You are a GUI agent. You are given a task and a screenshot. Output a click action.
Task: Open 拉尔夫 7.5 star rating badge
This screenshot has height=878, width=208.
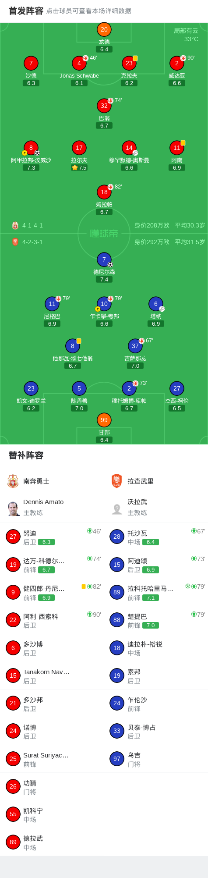coord(79,167)
